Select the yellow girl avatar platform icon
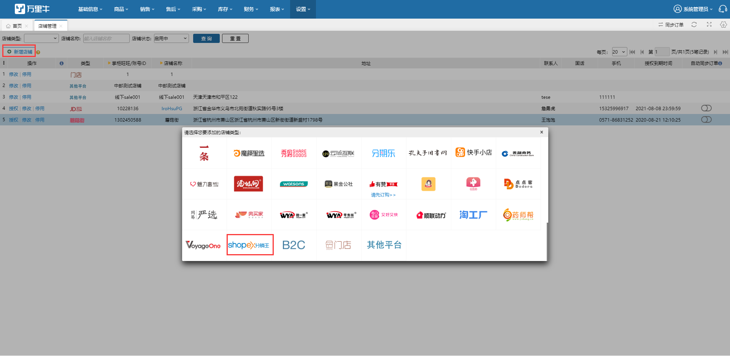 428,184
